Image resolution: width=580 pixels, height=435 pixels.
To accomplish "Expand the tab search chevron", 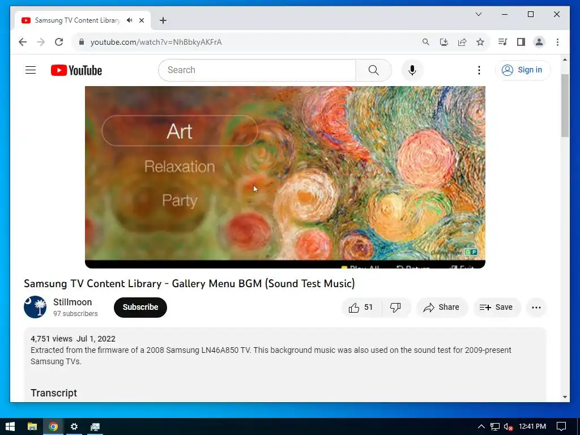I will pos(478,14).
